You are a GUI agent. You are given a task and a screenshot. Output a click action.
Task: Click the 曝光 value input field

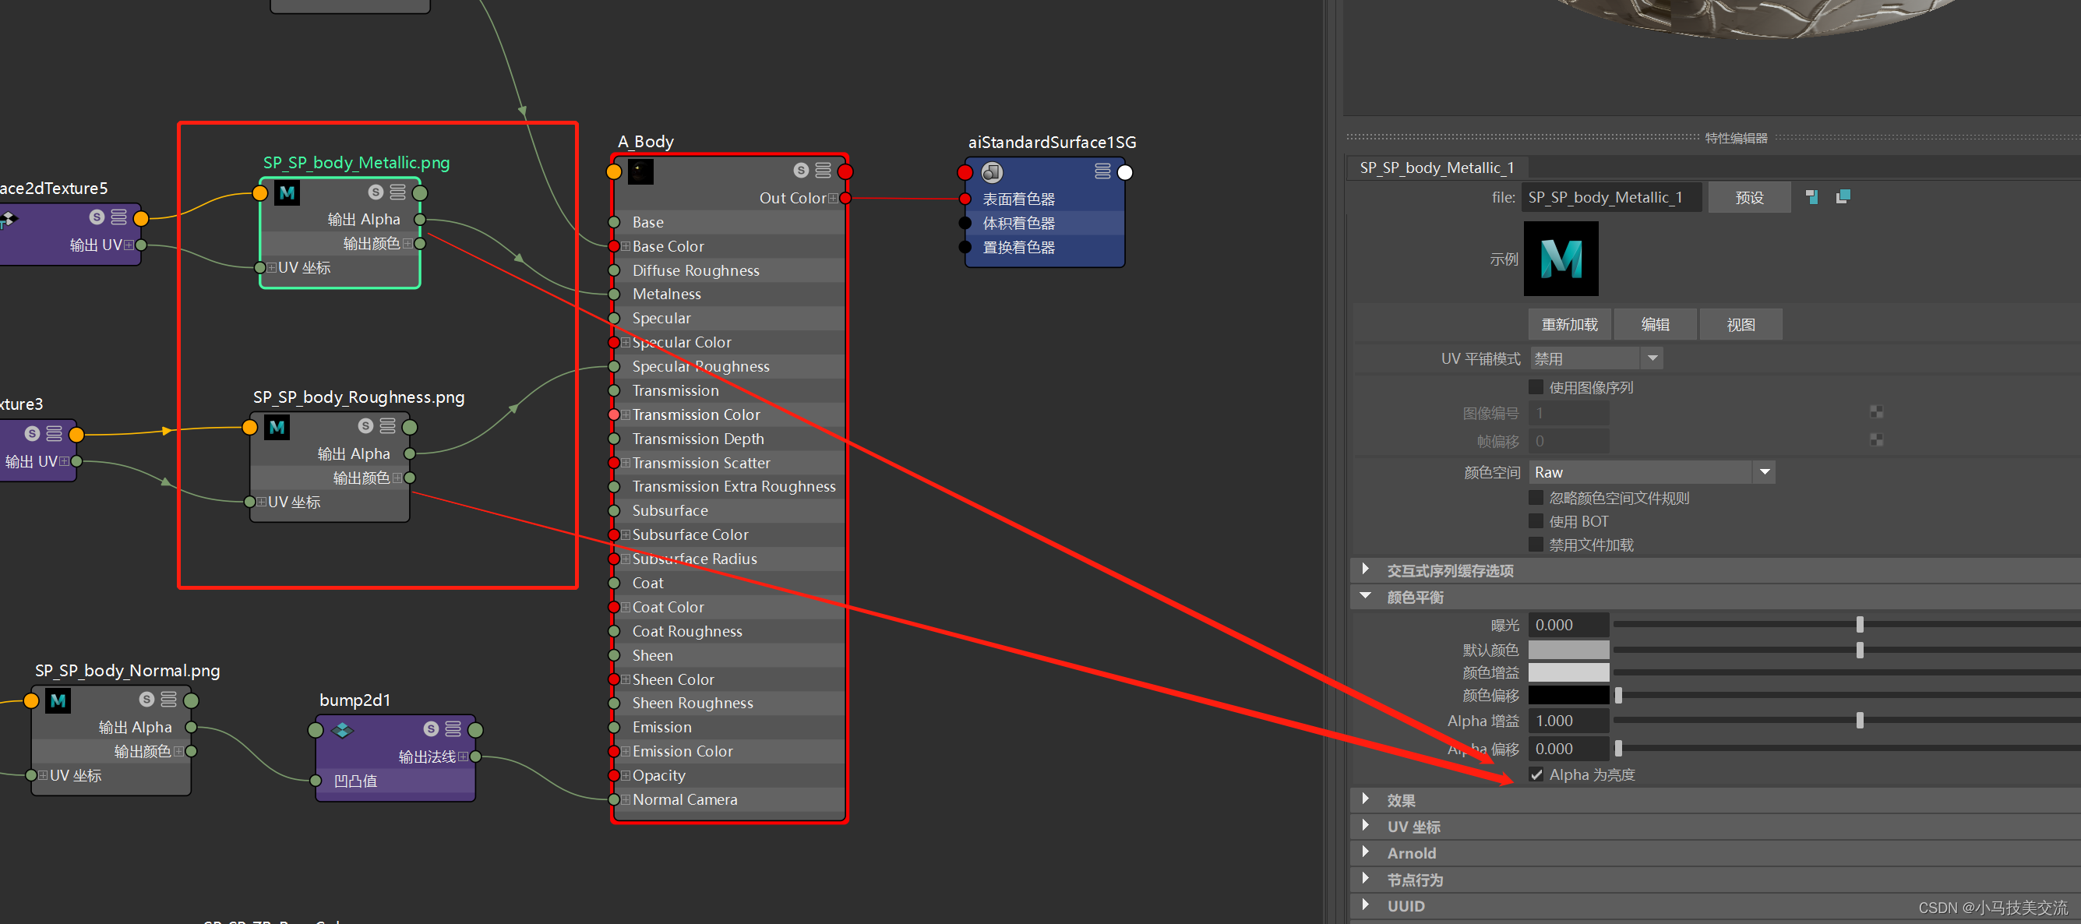[x=1568, y=624]
